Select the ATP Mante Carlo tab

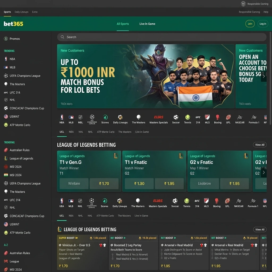(106, 132)
